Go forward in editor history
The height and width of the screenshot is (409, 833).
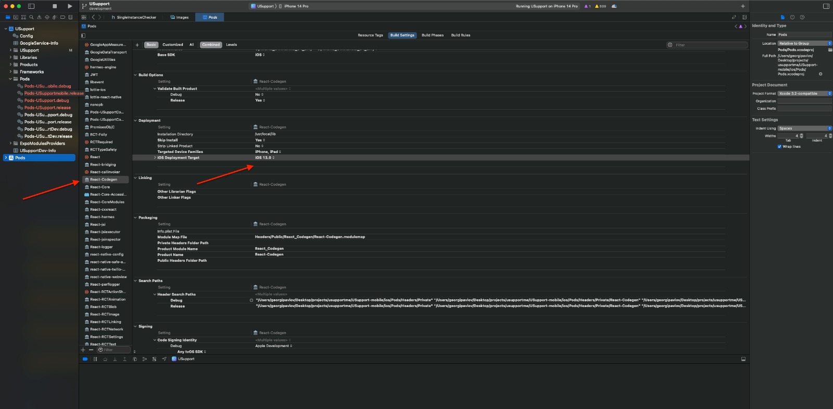point(100,17)
